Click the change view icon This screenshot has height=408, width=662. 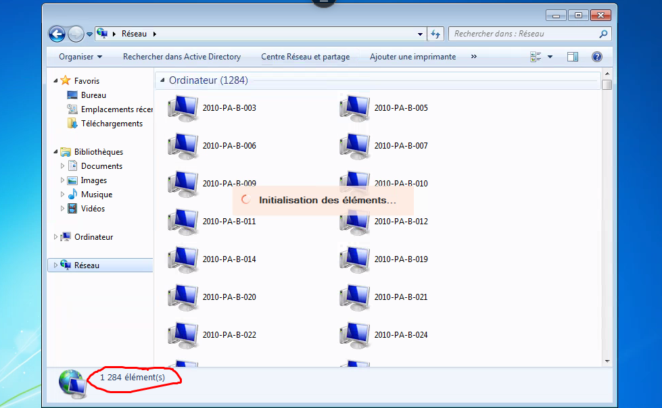pyautogui.click(x=536, y=57)
